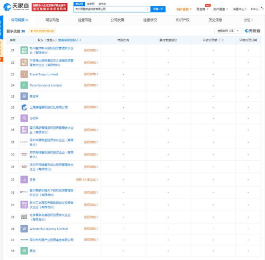Click the W avatar of Wonderful Journey Limited
The height and width of the screenshot is (260, 265).
click(24, 229)
